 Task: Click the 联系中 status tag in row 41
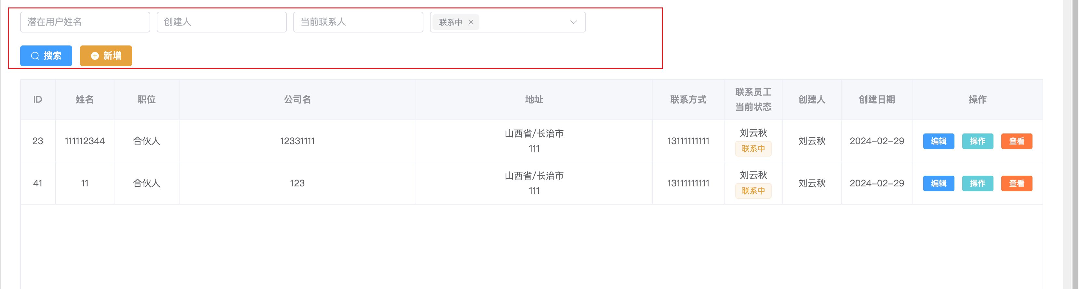coord(753,191)
